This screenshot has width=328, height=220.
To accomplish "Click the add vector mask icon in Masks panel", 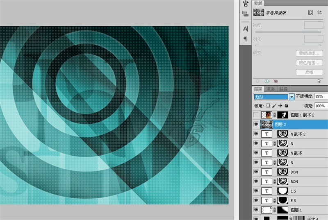I will click(x=319, y=13).
